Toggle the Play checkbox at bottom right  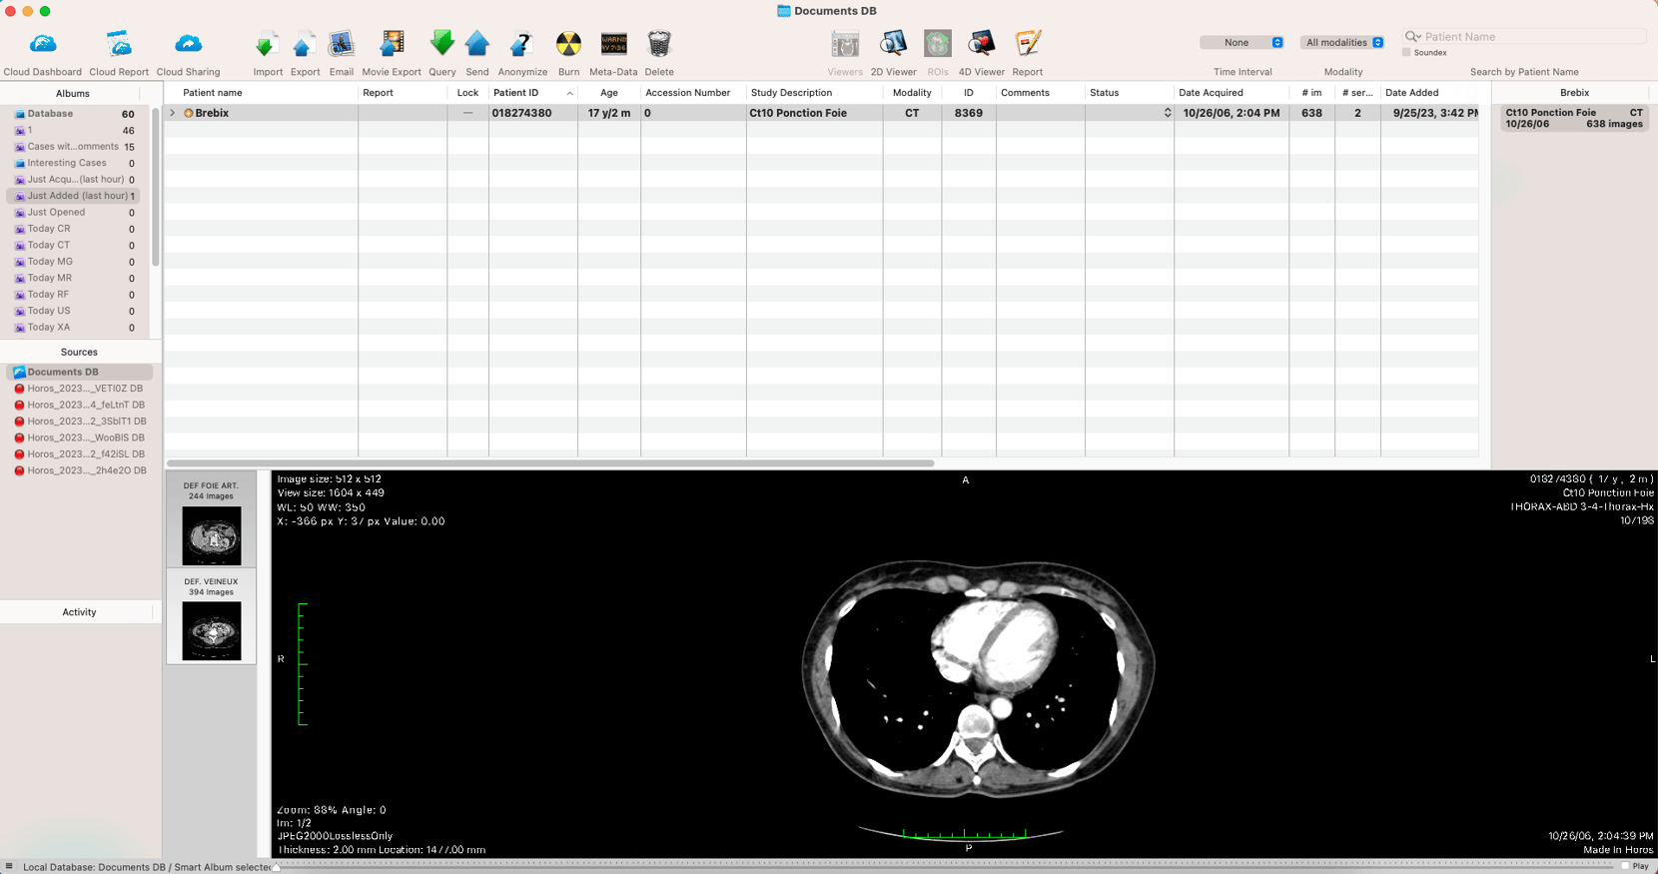tap(1625, 866)
